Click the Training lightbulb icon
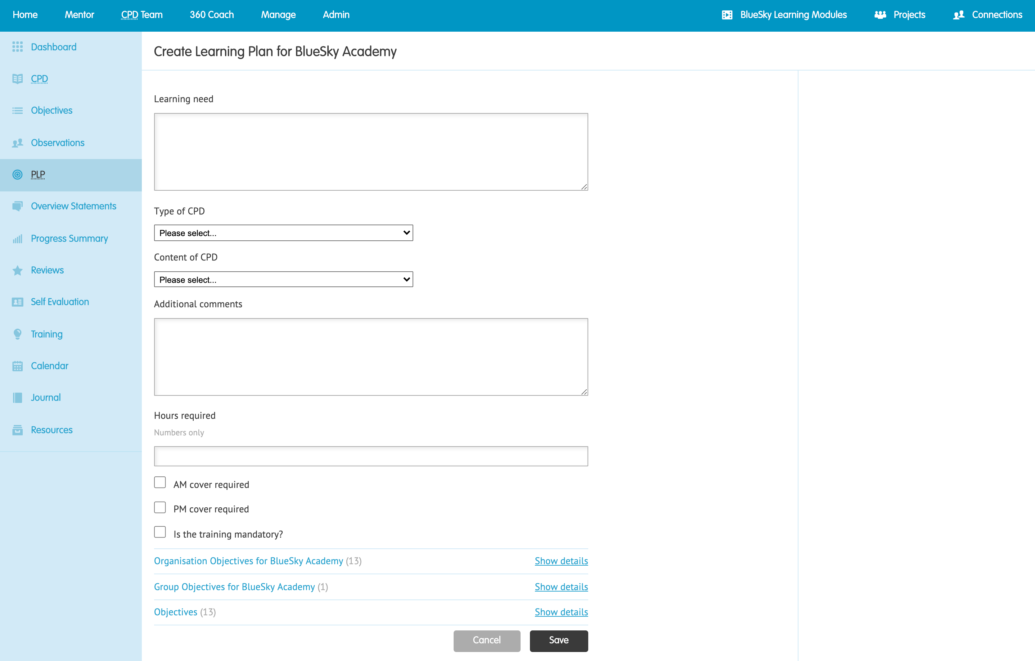 tap(17, 334)
